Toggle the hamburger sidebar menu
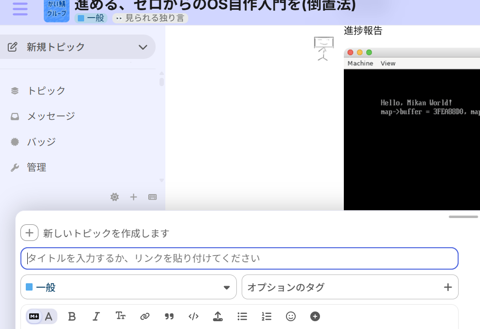The height and width of the screenshot is (329, 480). (x=20, y=9)
